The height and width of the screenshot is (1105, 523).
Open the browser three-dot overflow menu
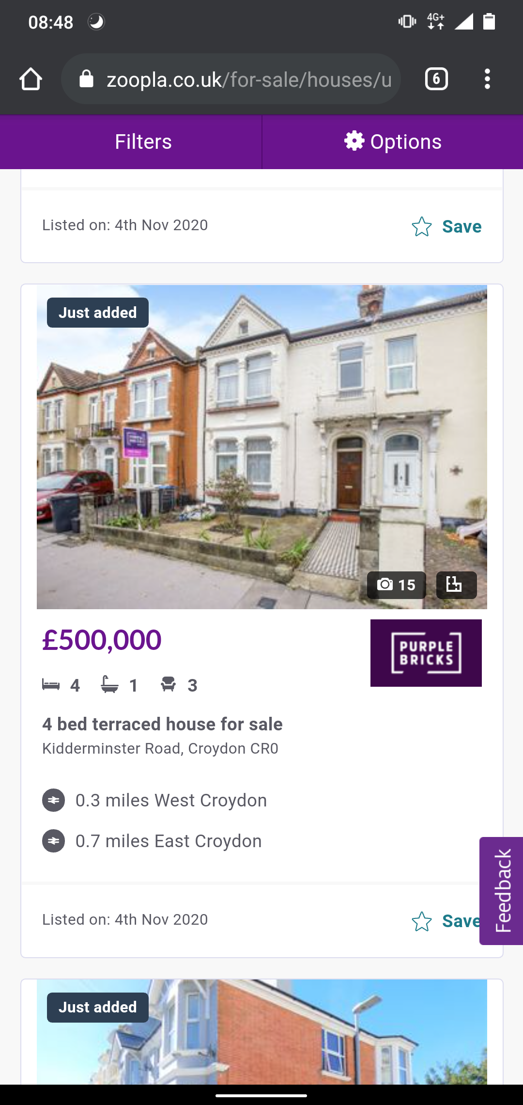487,79
